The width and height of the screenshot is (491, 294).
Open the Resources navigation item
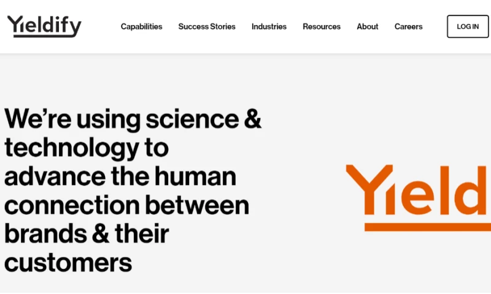322,27
